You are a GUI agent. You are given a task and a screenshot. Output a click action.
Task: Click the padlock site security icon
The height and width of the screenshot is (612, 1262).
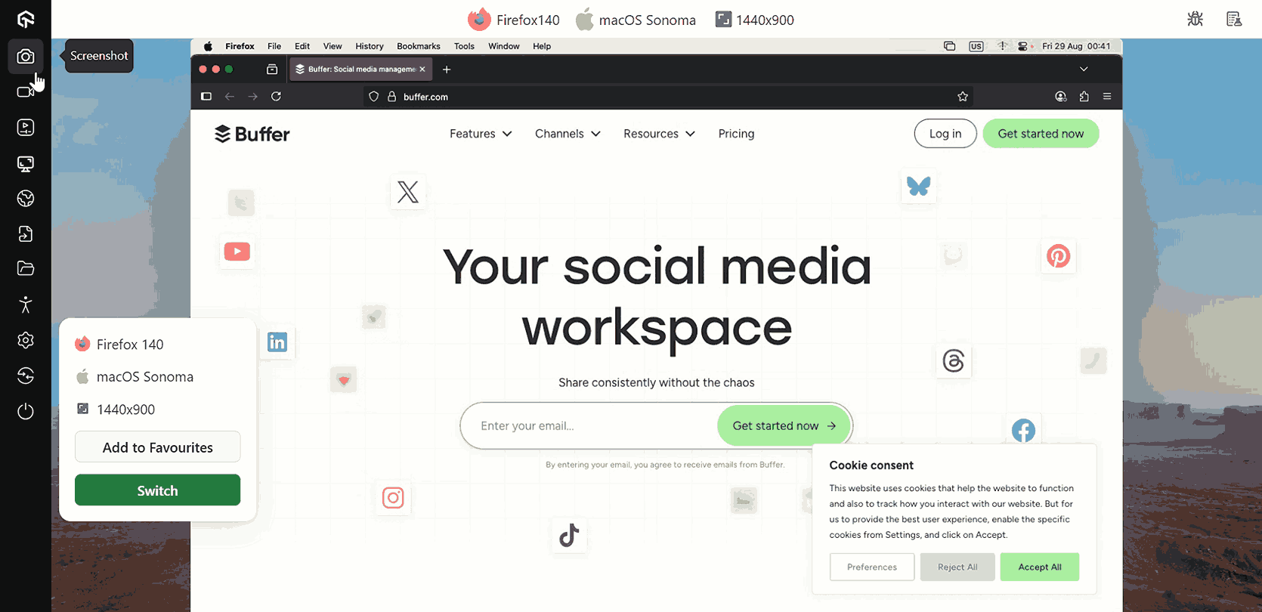click(391, 97)
